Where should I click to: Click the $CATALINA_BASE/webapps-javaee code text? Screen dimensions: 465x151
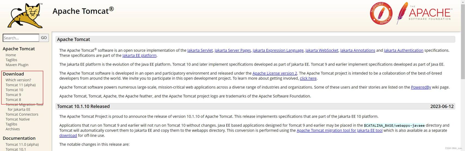click(x=394, y=126)
